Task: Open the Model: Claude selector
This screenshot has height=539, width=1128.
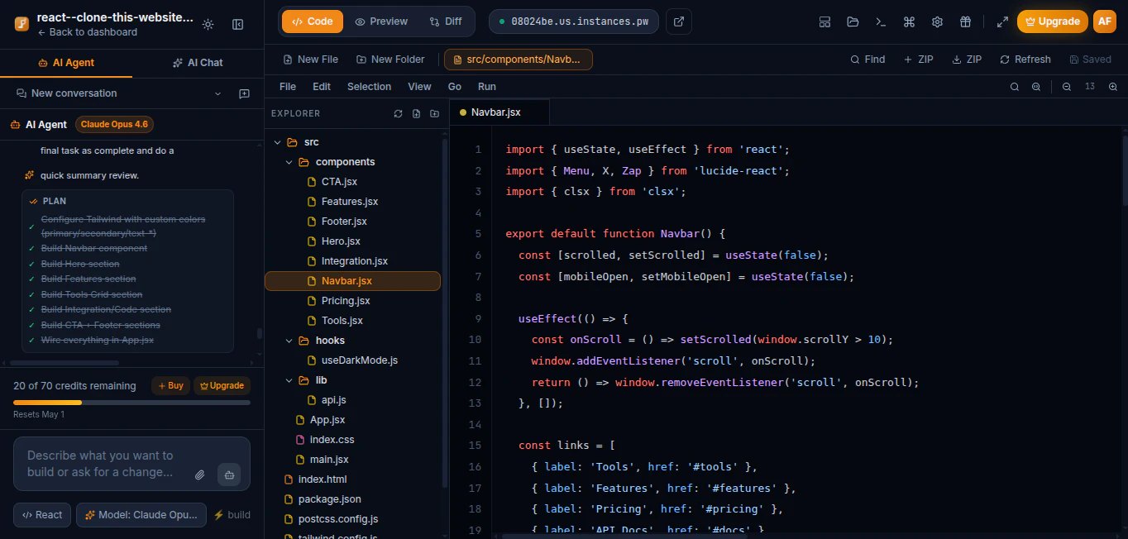Action: pos(141,514)
